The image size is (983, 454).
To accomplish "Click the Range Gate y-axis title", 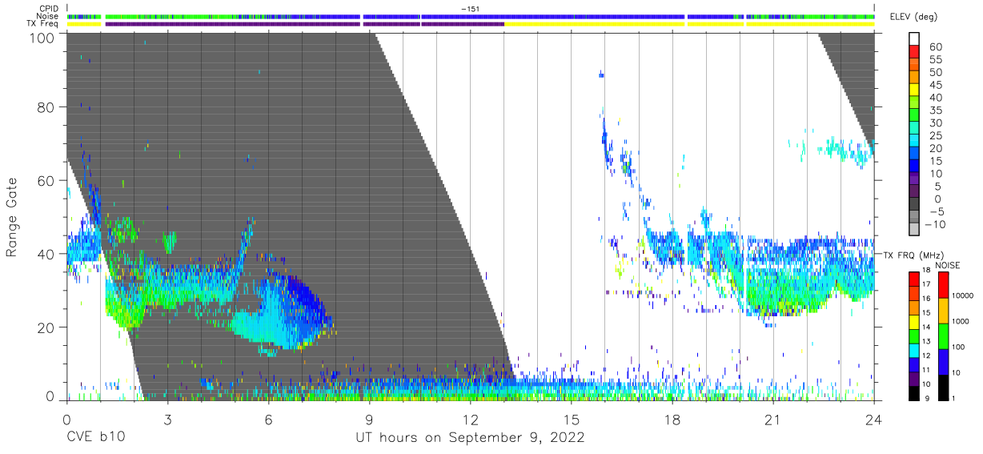I will pos(12,216).
